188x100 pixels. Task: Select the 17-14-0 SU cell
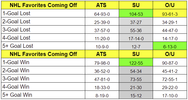[136, 38]
